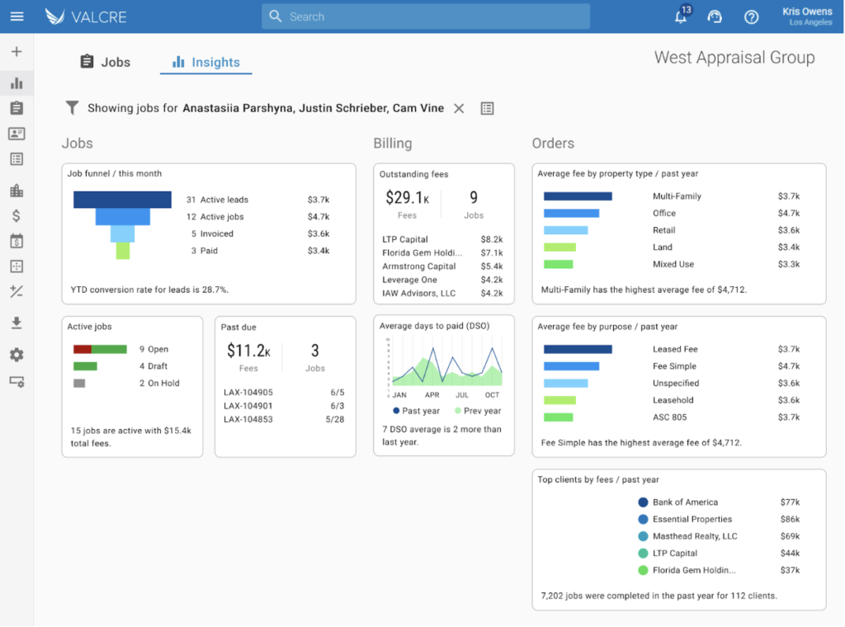Image resolution: width=845 pixels, height=627 pixels.
Task: Click the Open jobs red-green bar
Action: [x=100, y=349]
